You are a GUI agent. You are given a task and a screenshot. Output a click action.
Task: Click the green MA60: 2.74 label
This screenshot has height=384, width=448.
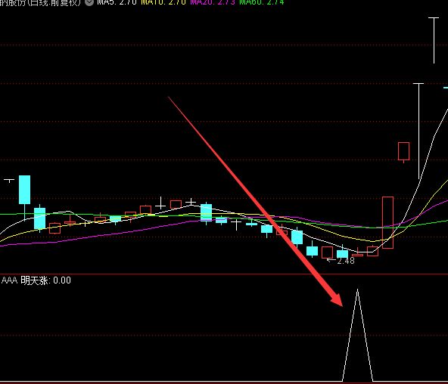(x=262, y=2)
